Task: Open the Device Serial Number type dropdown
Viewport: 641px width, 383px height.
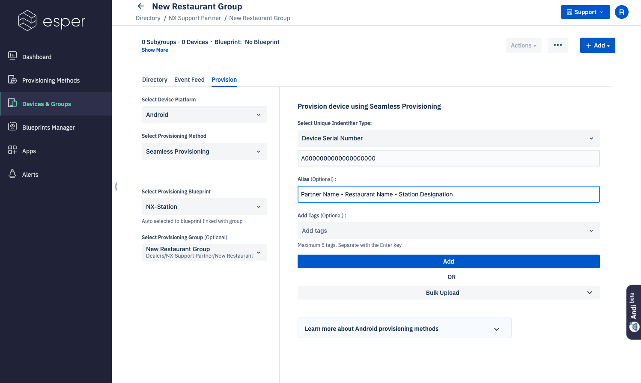Action: (448, 138)
